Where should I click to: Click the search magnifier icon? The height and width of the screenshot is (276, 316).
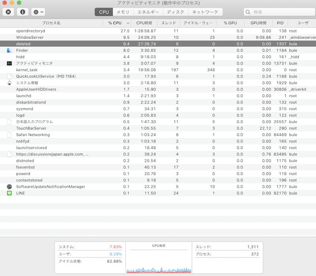tap(249, 12)
